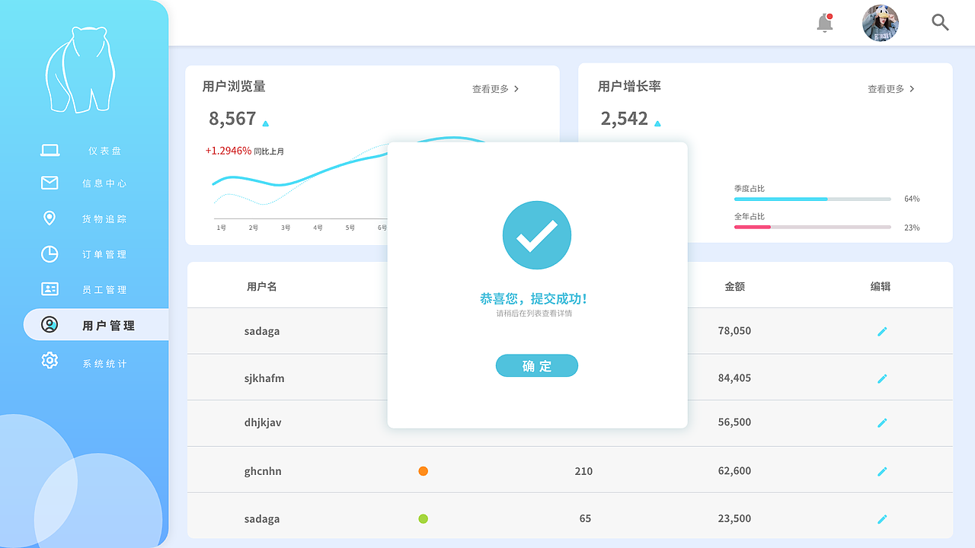Select the 员工管理 badge icon
975x548 pixels.
50,289
